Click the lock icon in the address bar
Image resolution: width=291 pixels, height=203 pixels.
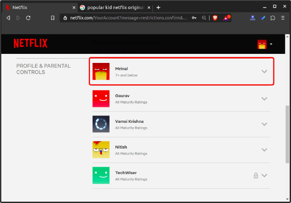(65, 18)
